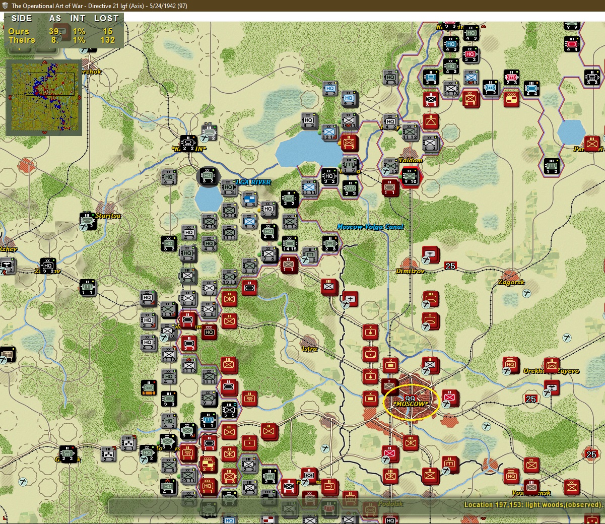Select the pink HQ 5-2 unit in north
This screenshot has height=524, width=605.
pos(470,54)
